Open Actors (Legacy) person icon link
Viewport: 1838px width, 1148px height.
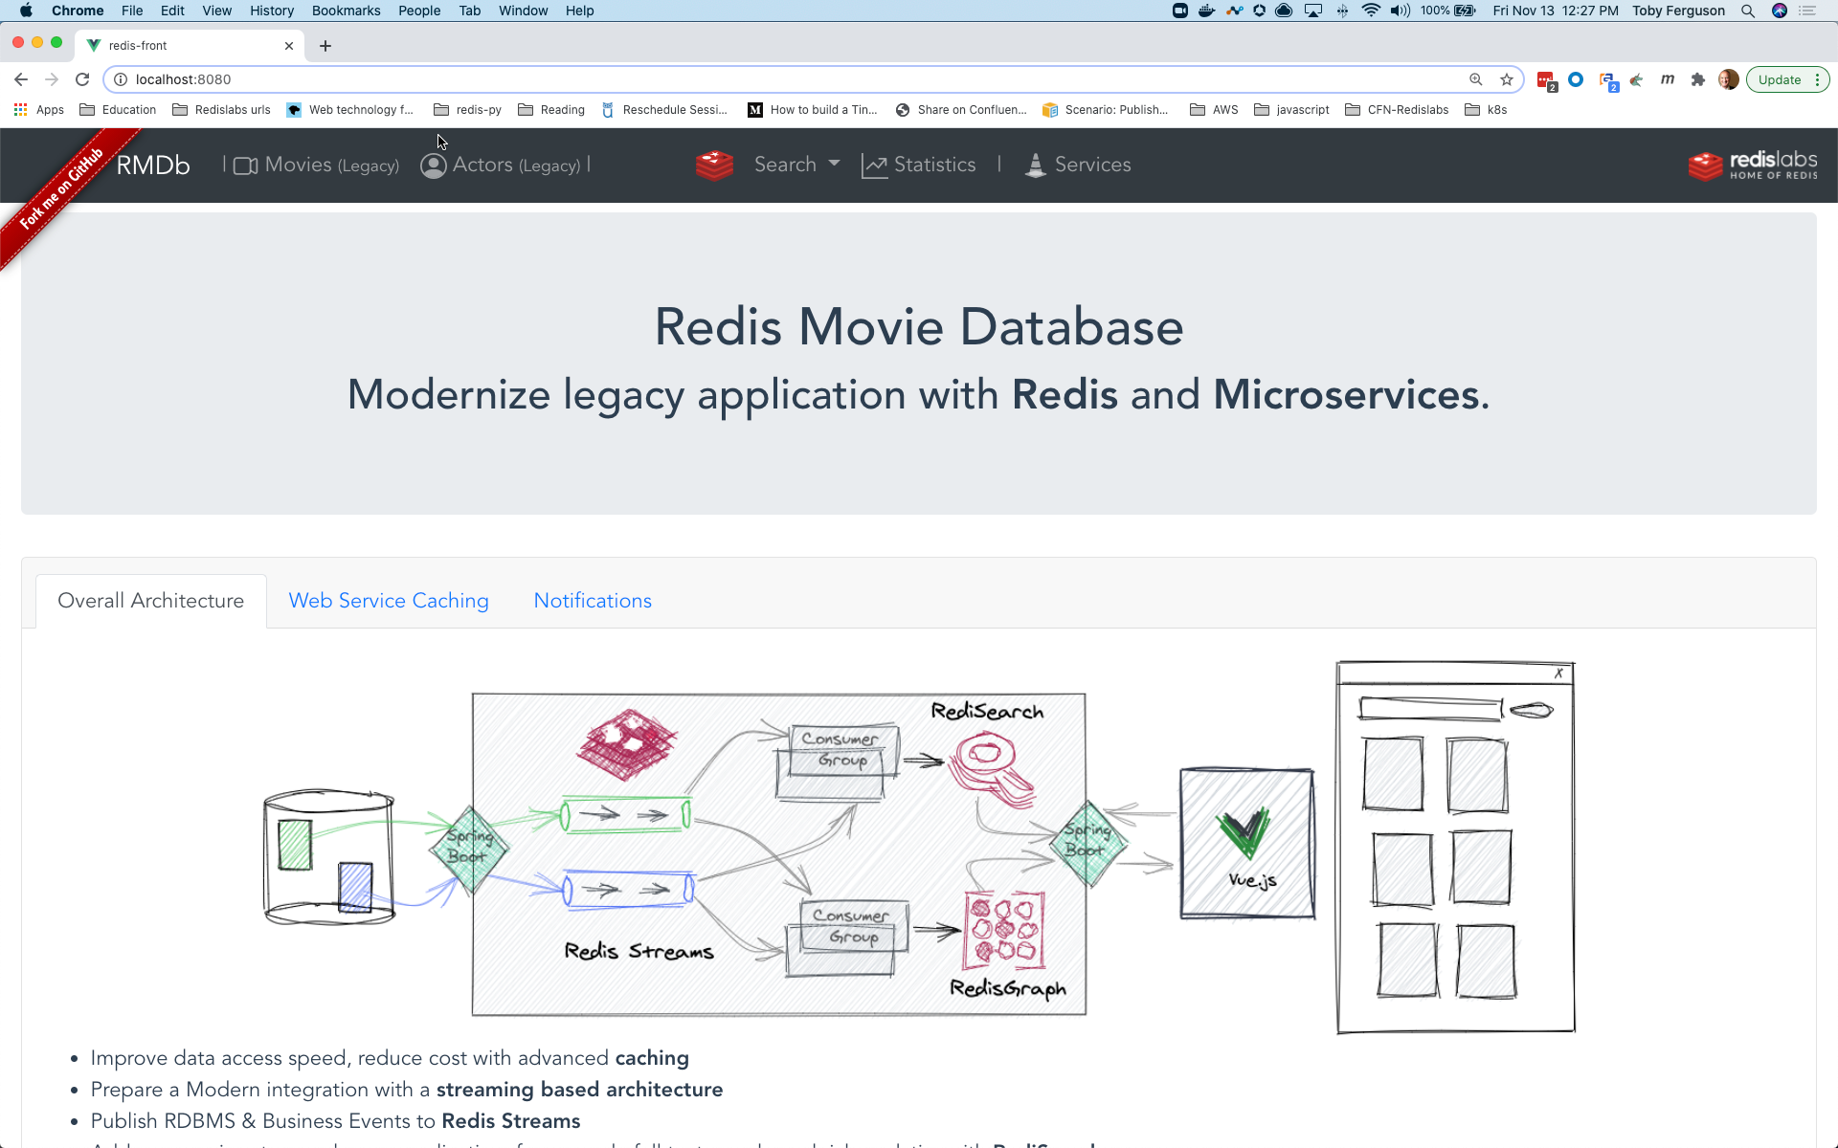(x=434, y=166)
